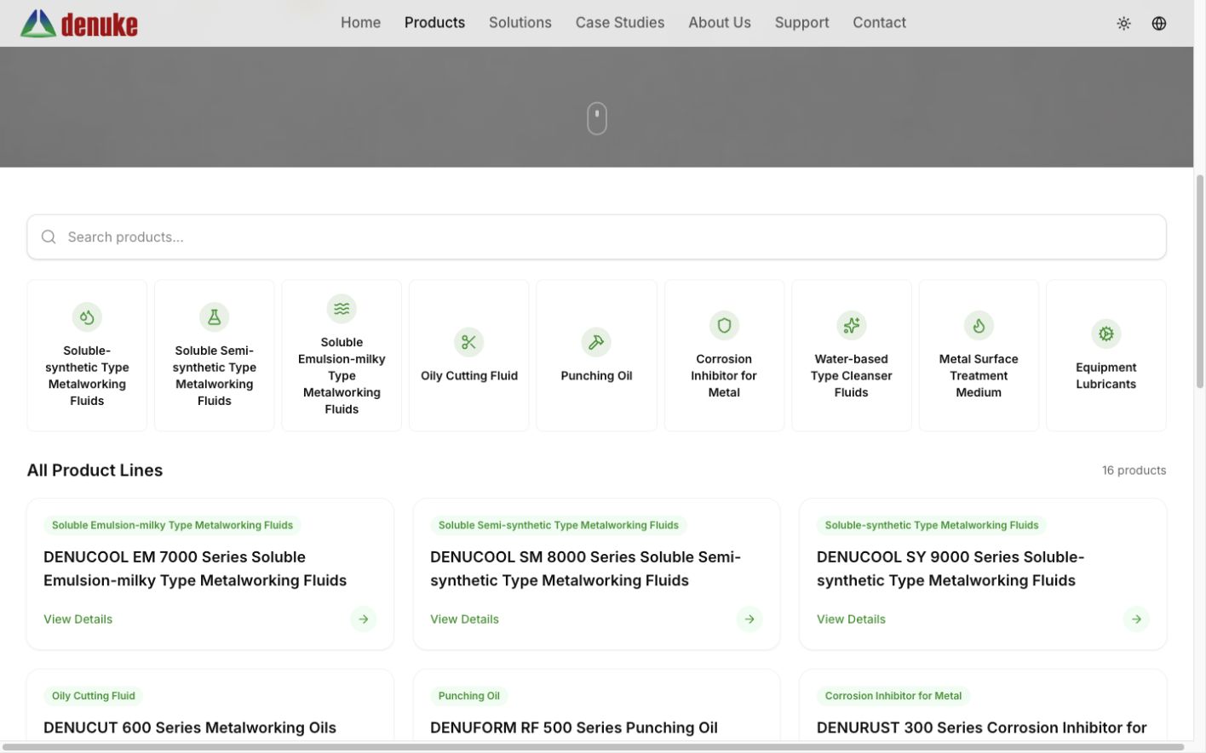The width and height of the screenshot is (1206, 753).
Task: Open the language globe selector
Action: tap(1159, 24)
